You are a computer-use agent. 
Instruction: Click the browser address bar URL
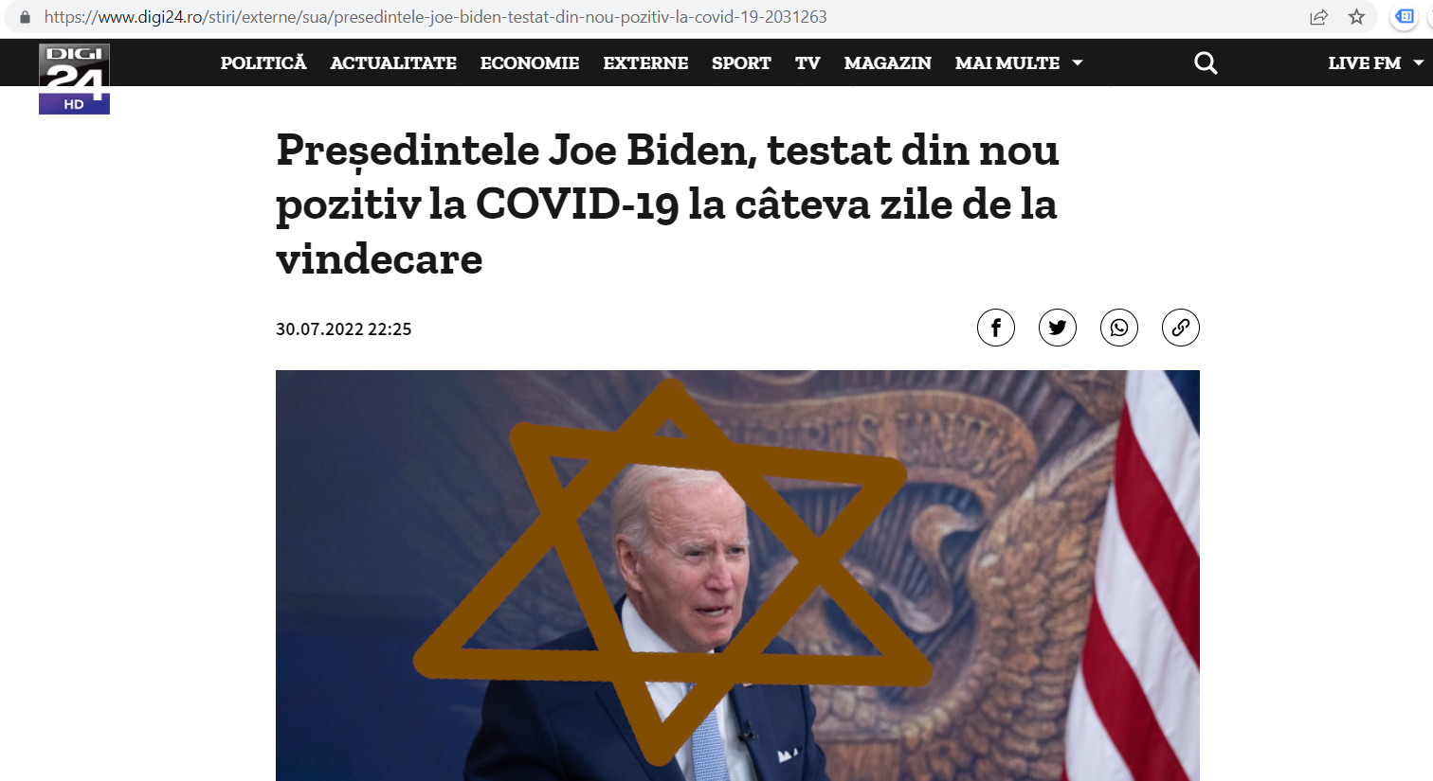[x=436, y=17]
